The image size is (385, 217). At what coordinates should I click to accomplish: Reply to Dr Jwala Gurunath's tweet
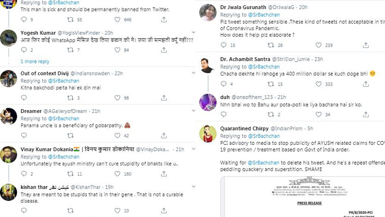223,45
